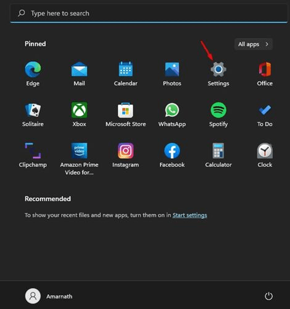Open the Xbox app
This screenshot has height=309, width=290.
[x=79, y=114]
